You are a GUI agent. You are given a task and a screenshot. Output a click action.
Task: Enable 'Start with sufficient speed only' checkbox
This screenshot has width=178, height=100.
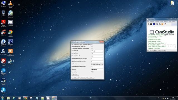pyautogui.click(x=92, y=47)
